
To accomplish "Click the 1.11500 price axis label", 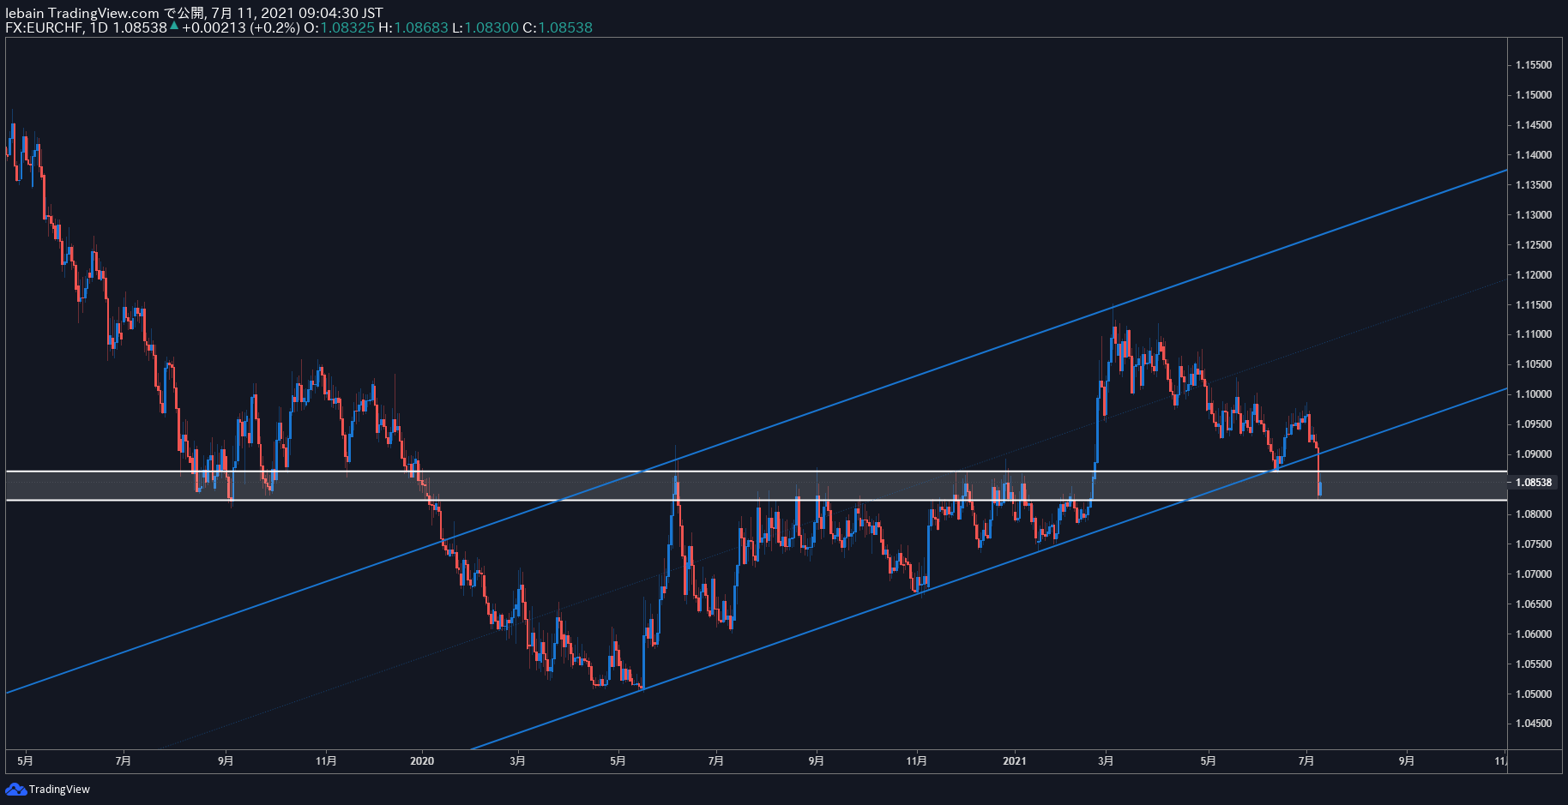I will coord(1534,305).
